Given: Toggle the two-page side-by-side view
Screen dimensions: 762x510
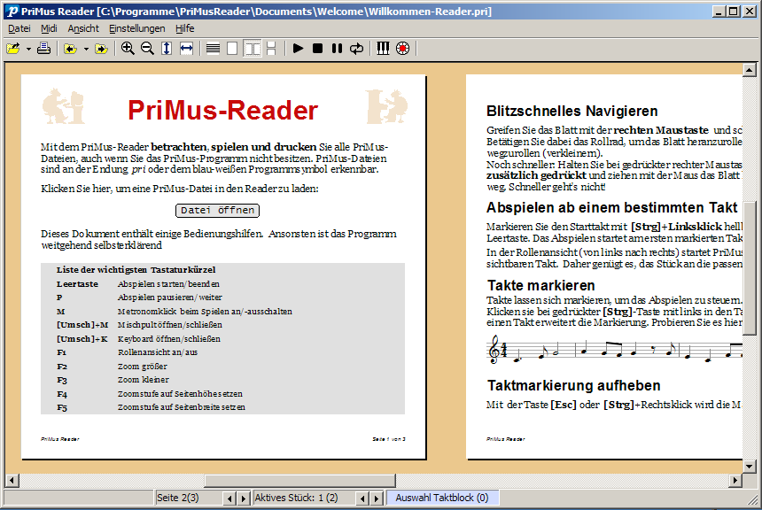Looking at the screenshot, I should pyautogui.click(x=252, y=48).
